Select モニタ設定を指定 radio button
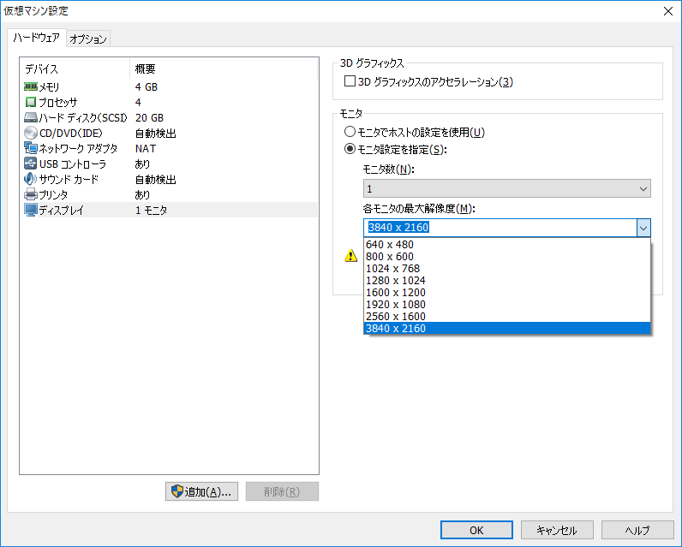This screenshot has height=547, width=682. pos(350,149)
